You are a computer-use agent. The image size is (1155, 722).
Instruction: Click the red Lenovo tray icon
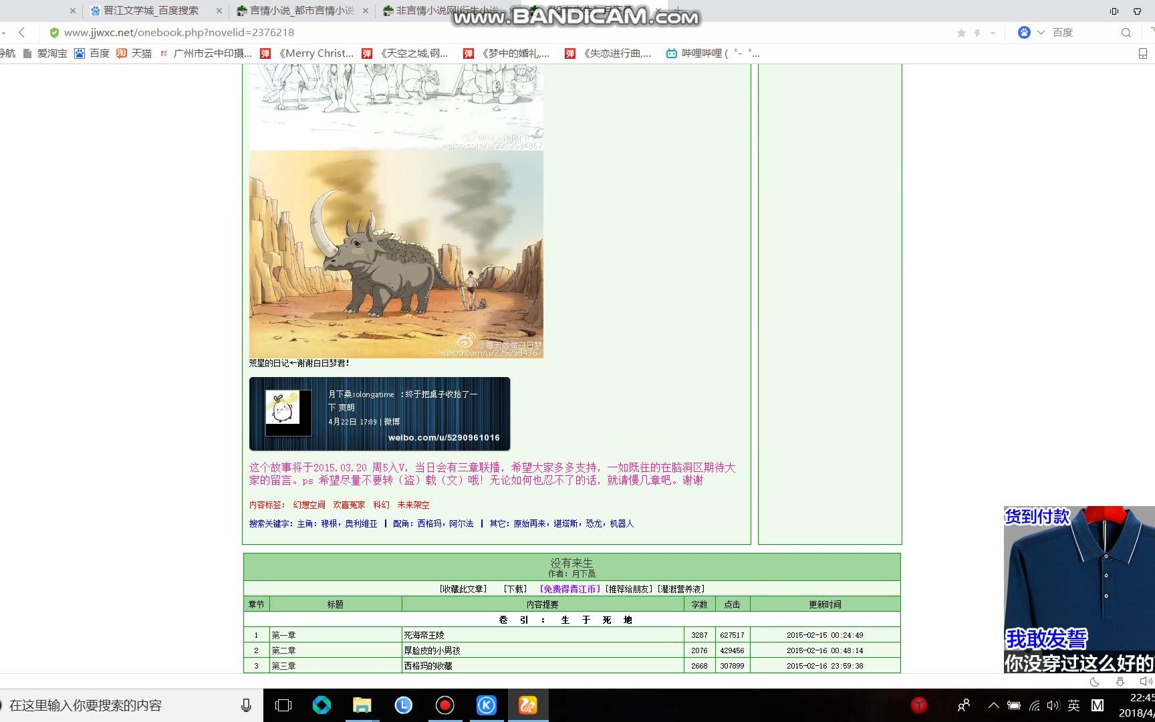tap(919, 705)
